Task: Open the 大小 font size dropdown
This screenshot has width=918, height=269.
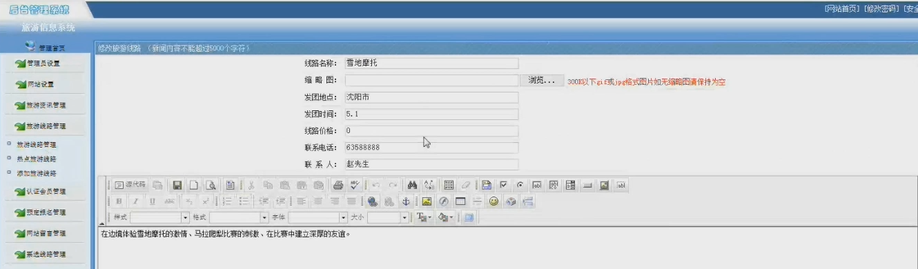Action: point(389,217)
